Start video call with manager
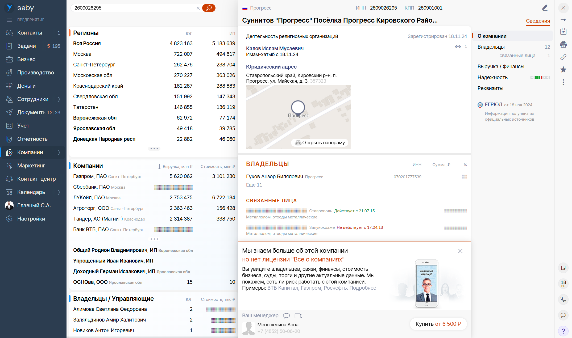The image size is (572, 338). tap(299, 316)
